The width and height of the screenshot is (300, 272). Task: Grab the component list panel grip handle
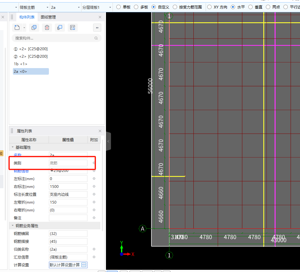(x=12, y=17)
